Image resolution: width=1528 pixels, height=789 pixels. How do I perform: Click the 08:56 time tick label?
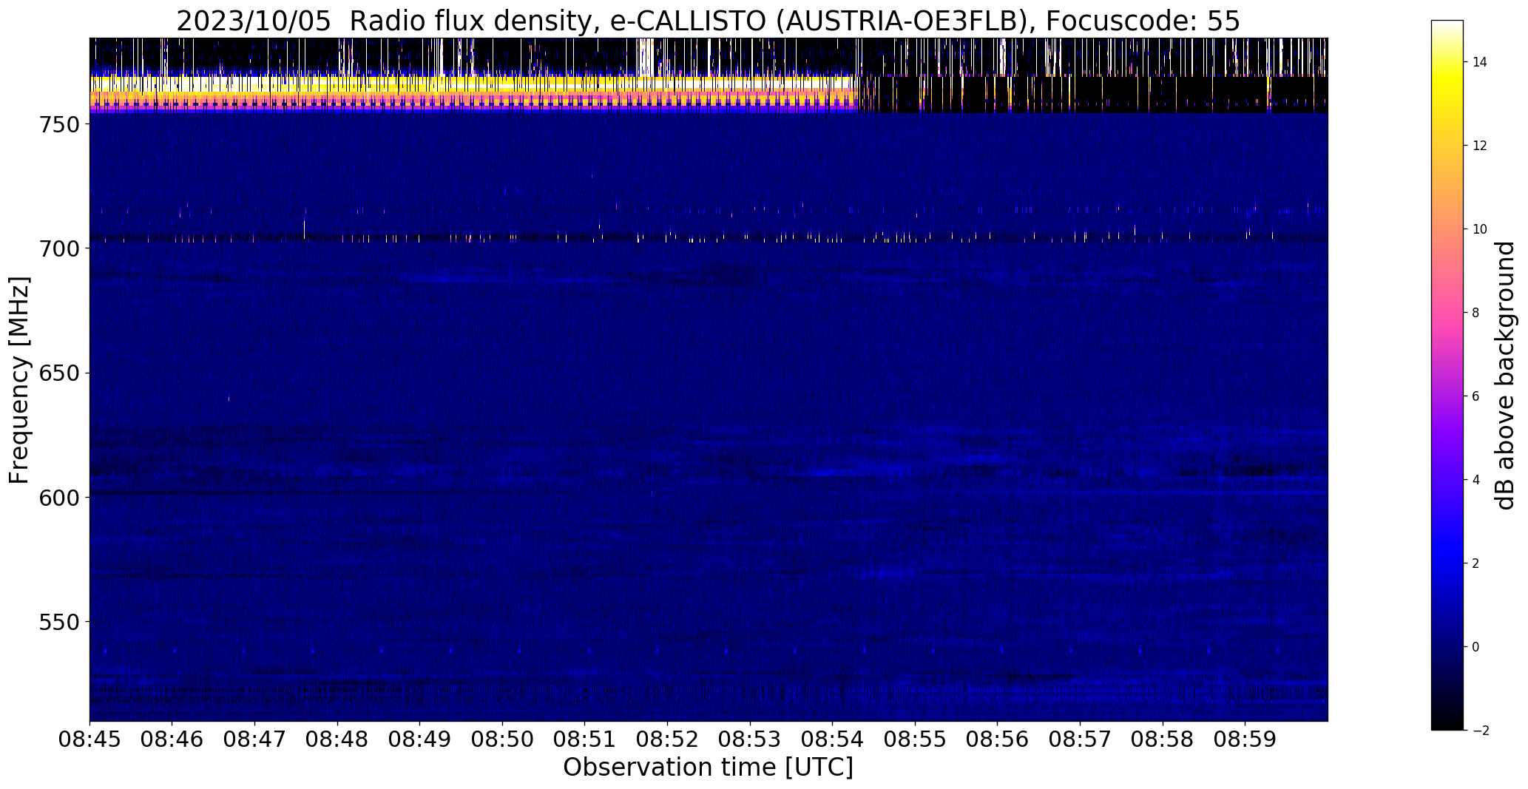click(998, 739)
